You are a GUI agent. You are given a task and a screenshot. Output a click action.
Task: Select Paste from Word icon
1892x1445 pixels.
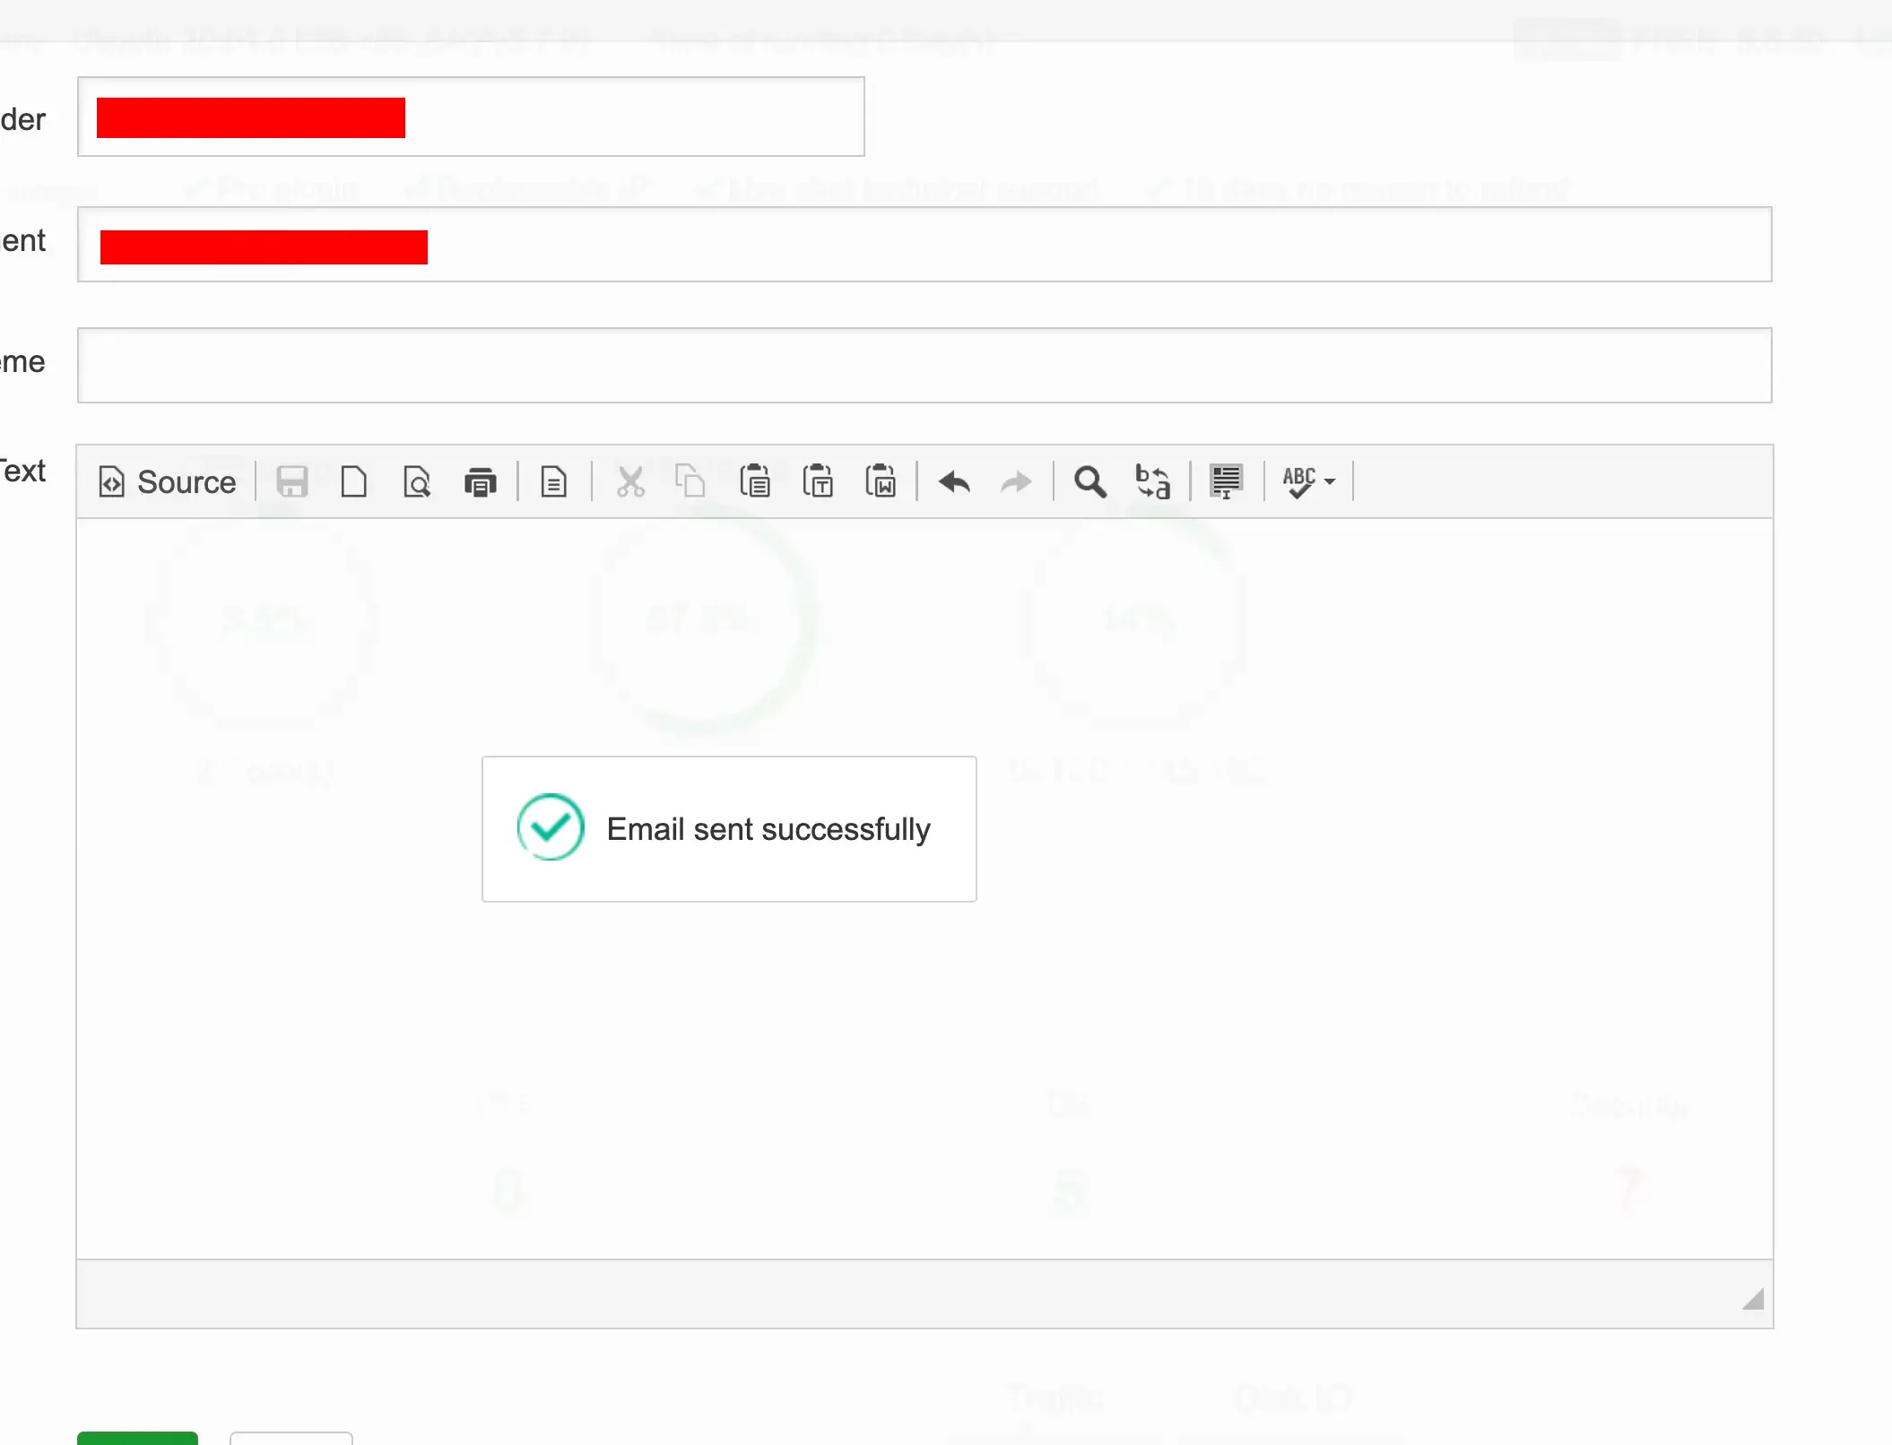(x=881, y=482)
